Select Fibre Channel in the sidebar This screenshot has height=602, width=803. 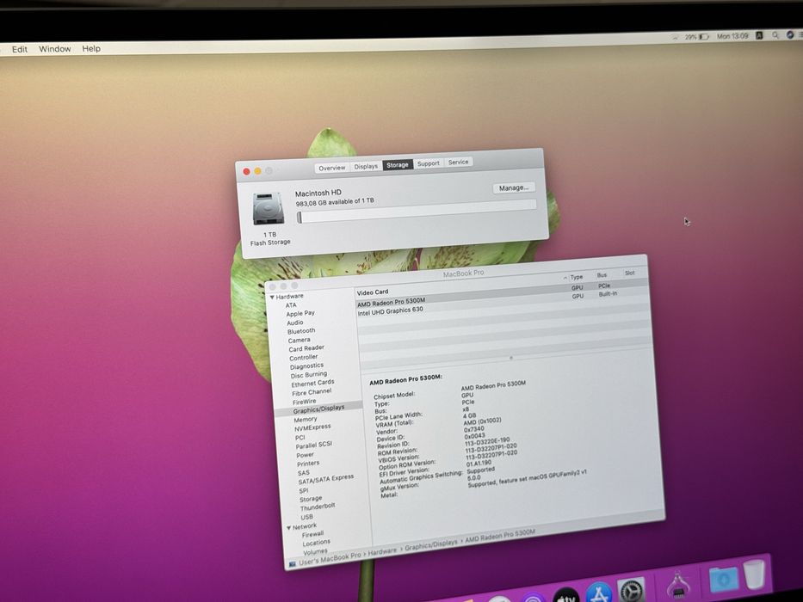pyautogui.click(x=312, y=392)
